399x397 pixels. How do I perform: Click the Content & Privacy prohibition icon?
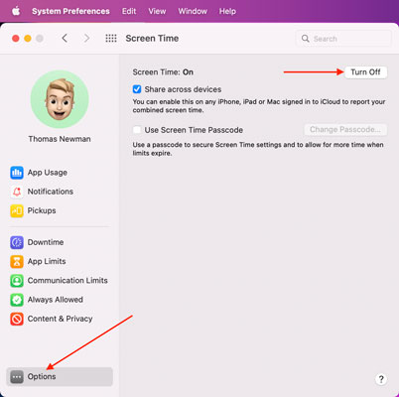point(17,320)
